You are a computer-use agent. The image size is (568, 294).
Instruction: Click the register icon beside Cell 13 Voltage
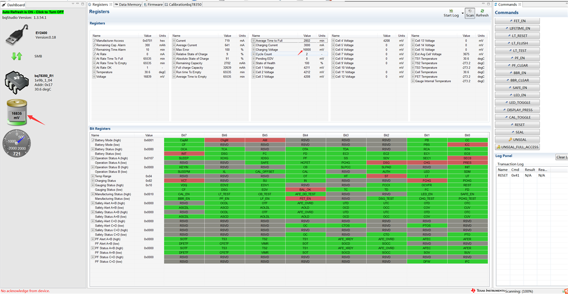click(x=413, y=41)
